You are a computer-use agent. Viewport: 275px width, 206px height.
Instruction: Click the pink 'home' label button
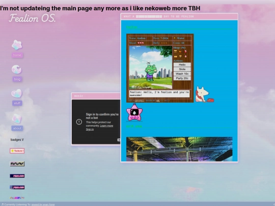click(17, 55)
